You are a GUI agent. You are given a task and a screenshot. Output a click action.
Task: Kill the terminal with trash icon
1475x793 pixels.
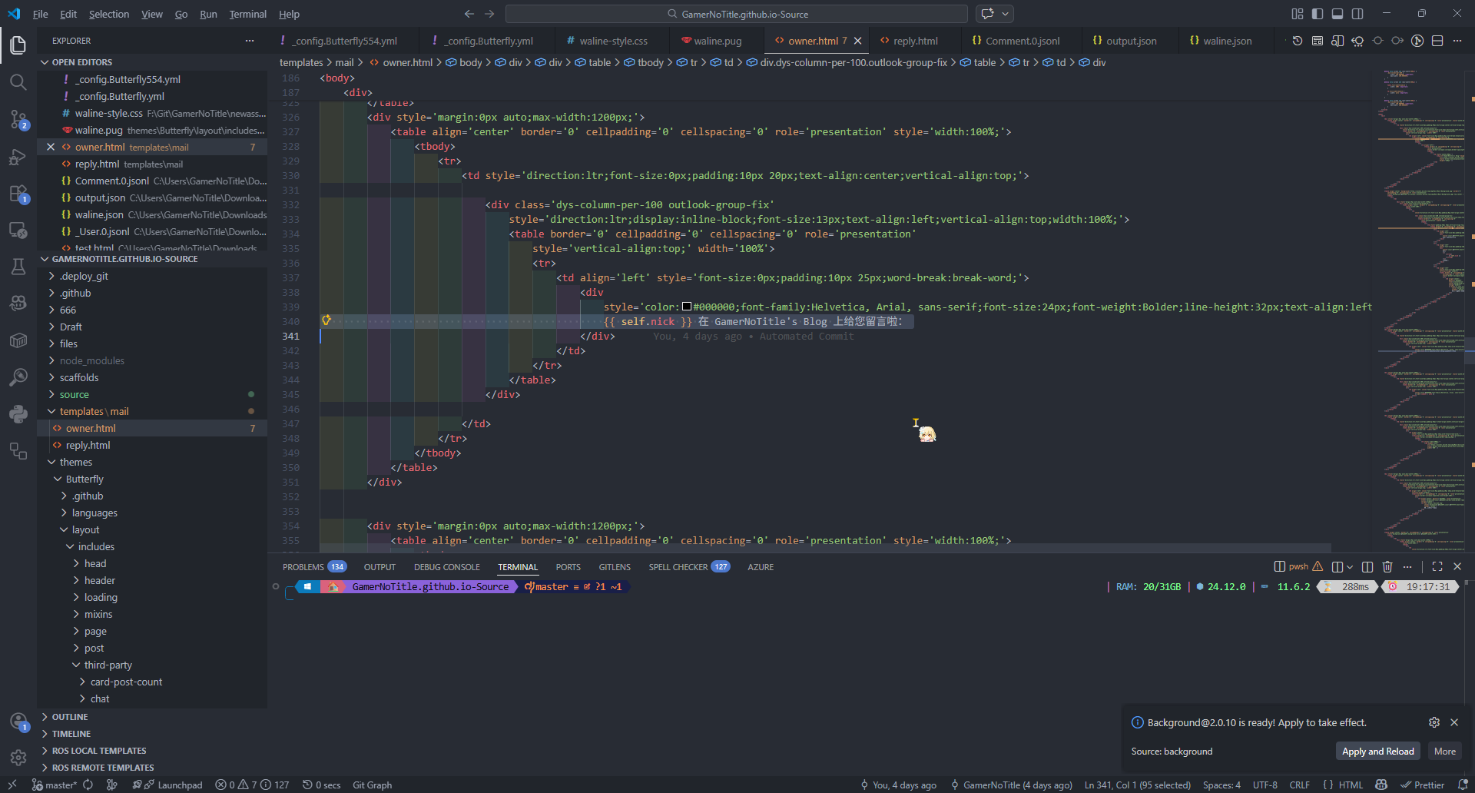coord(1387,567)
